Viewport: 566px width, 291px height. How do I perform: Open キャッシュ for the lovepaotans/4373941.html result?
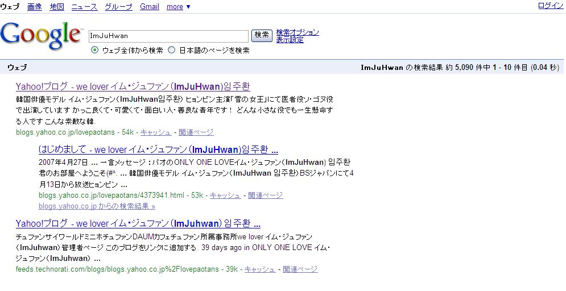tap(225, 196)
